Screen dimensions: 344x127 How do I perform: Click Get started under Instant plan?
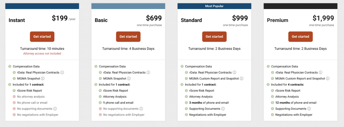point(42,37)
